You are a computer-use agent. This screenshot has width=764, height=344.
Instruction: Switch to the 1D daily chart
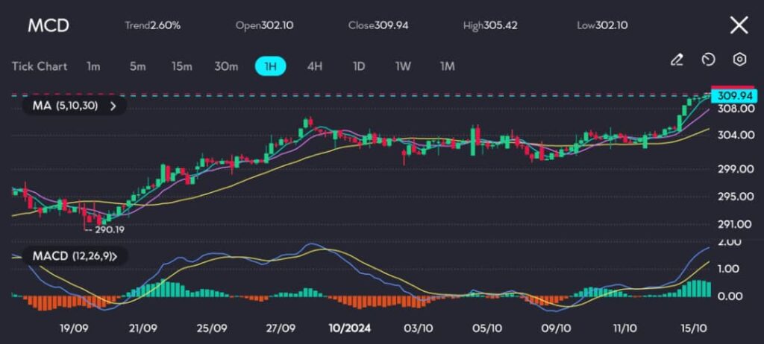359,66
